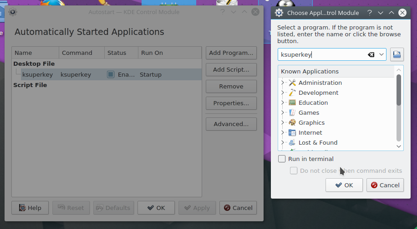Image resolution: width=417 pixels, height=229 pixels.
Task: Open the program name history dropdown
Action: [381, 54]
